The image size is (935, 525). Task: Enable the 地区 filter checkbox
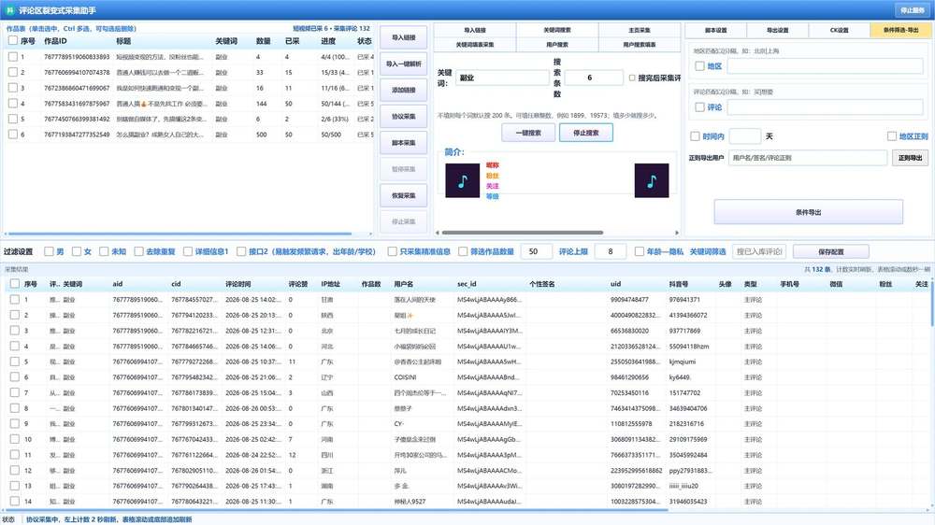700,66
